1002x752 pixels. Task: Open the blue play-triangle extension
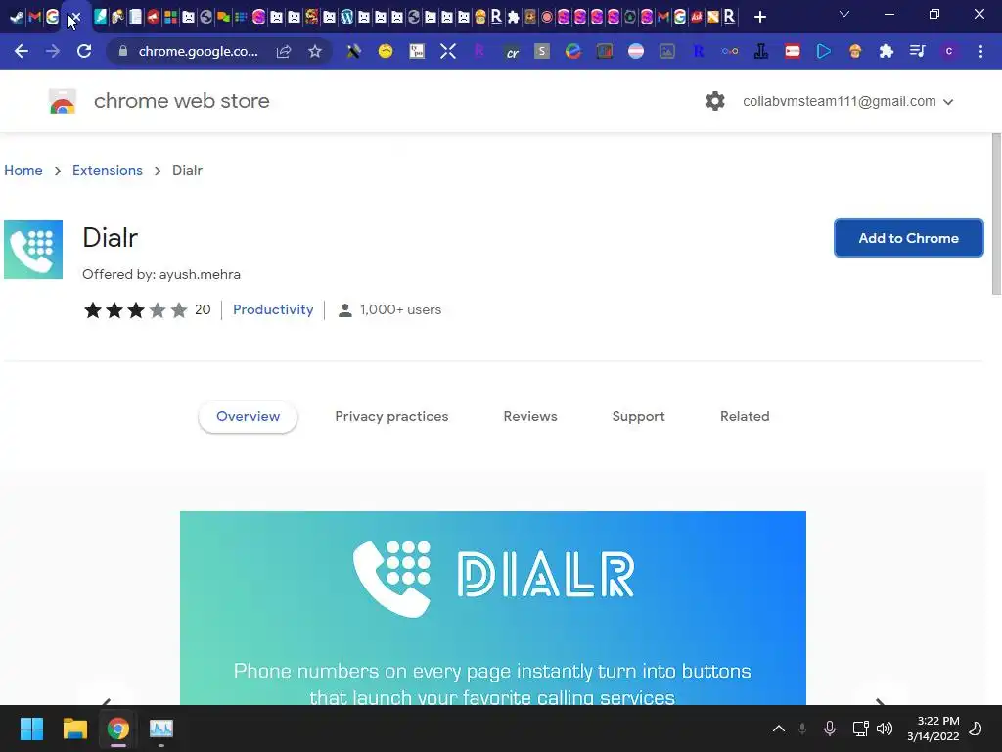tap(824, 51)
